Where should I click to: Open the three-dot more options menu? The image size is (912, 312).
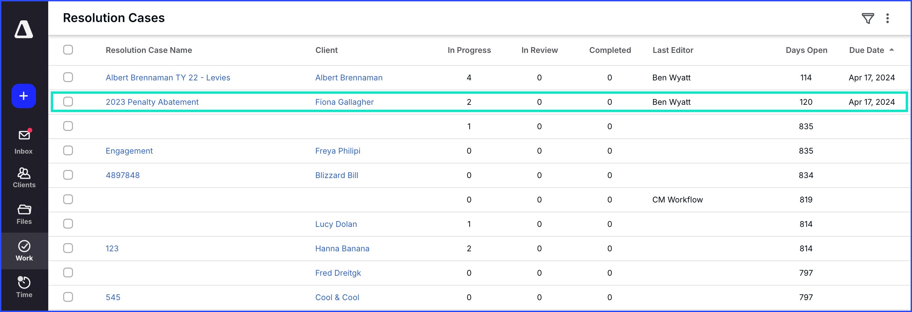[887, 18]
